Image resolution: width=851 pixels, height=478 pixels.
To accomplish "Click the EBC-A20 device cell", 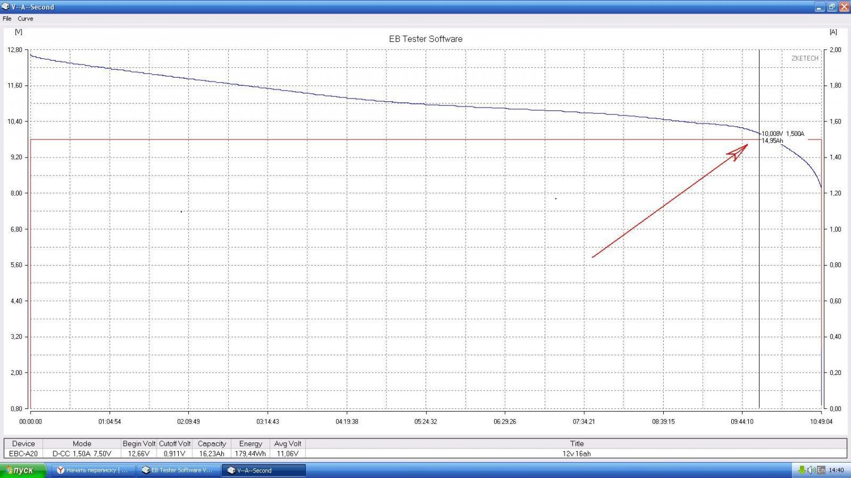I will (23, 454).
